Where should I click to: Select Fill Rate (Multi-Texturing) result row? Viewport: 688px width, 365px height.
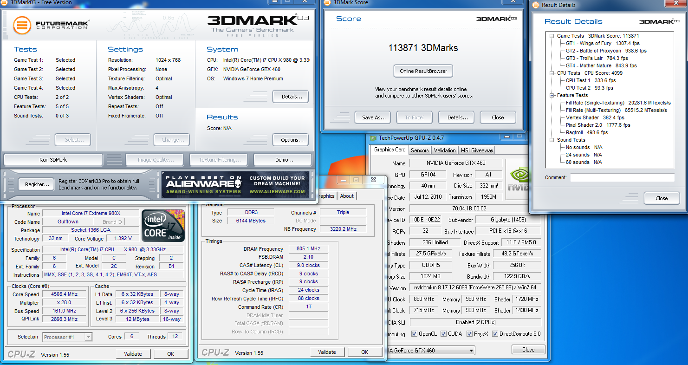(617, 110)
